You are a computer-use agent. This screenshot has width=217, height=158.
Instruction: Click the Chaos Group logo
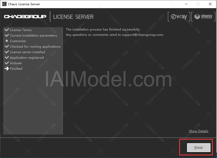click(x=25, y=17)
